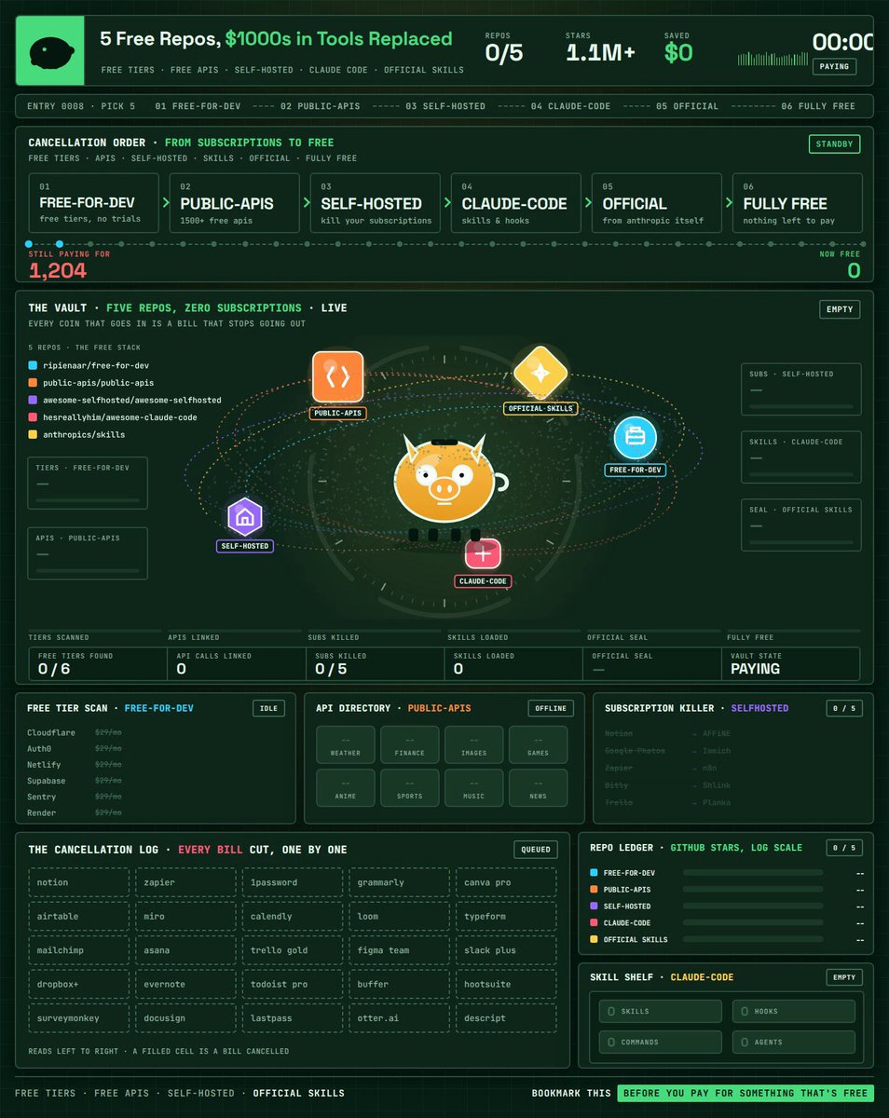The image size is (889, 1118).
Task: Select the yellow OFFICIAL-SKILLS diamond icon
Action: coord(540,373)
